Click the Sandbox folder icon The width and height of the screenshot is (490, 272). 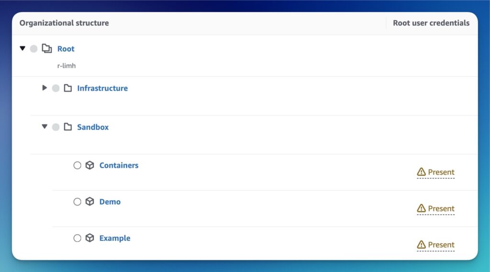click(68, 126)
